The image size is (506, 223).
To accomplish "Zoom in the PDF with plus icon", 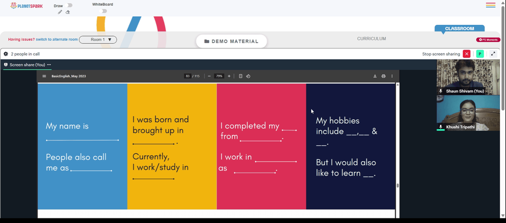I will click(229, 76).
